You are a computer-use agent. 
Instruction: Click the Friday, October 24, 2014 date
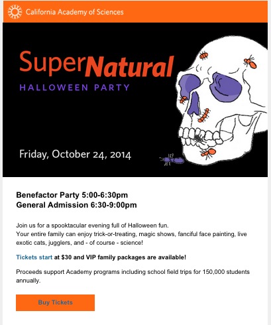pyautogui.click(x=76, y=155)
